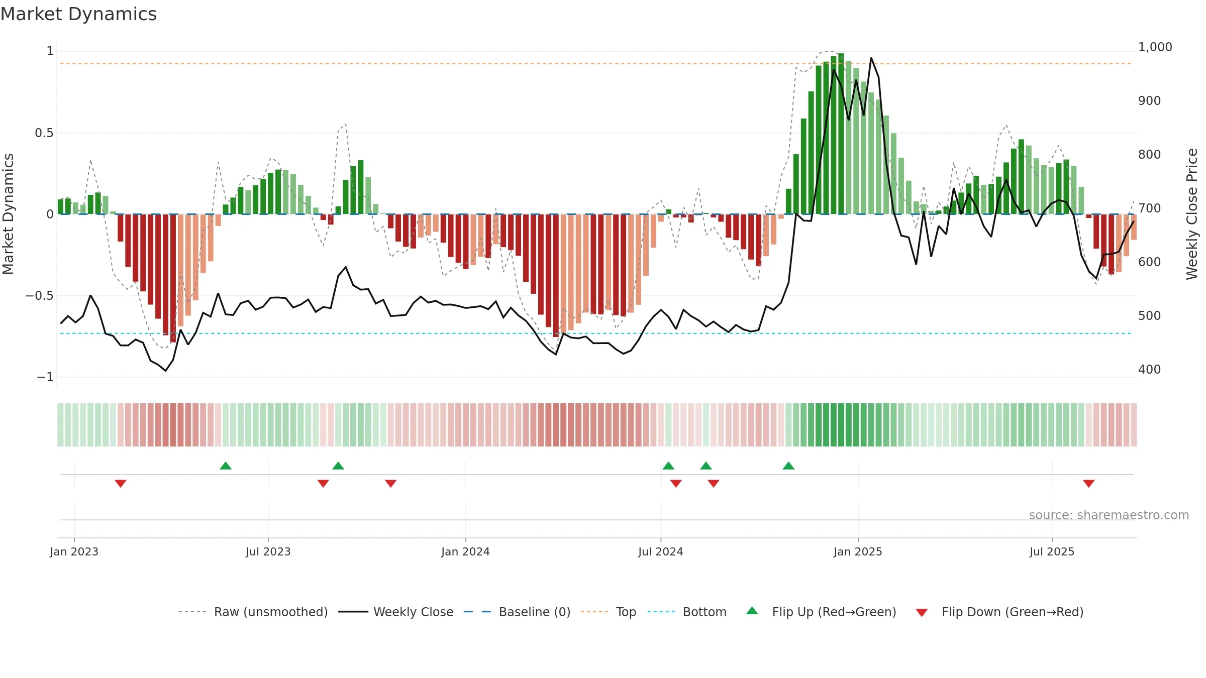
Task: Click the Weekly Close Price axis title
Action: tap(1192, 214)
